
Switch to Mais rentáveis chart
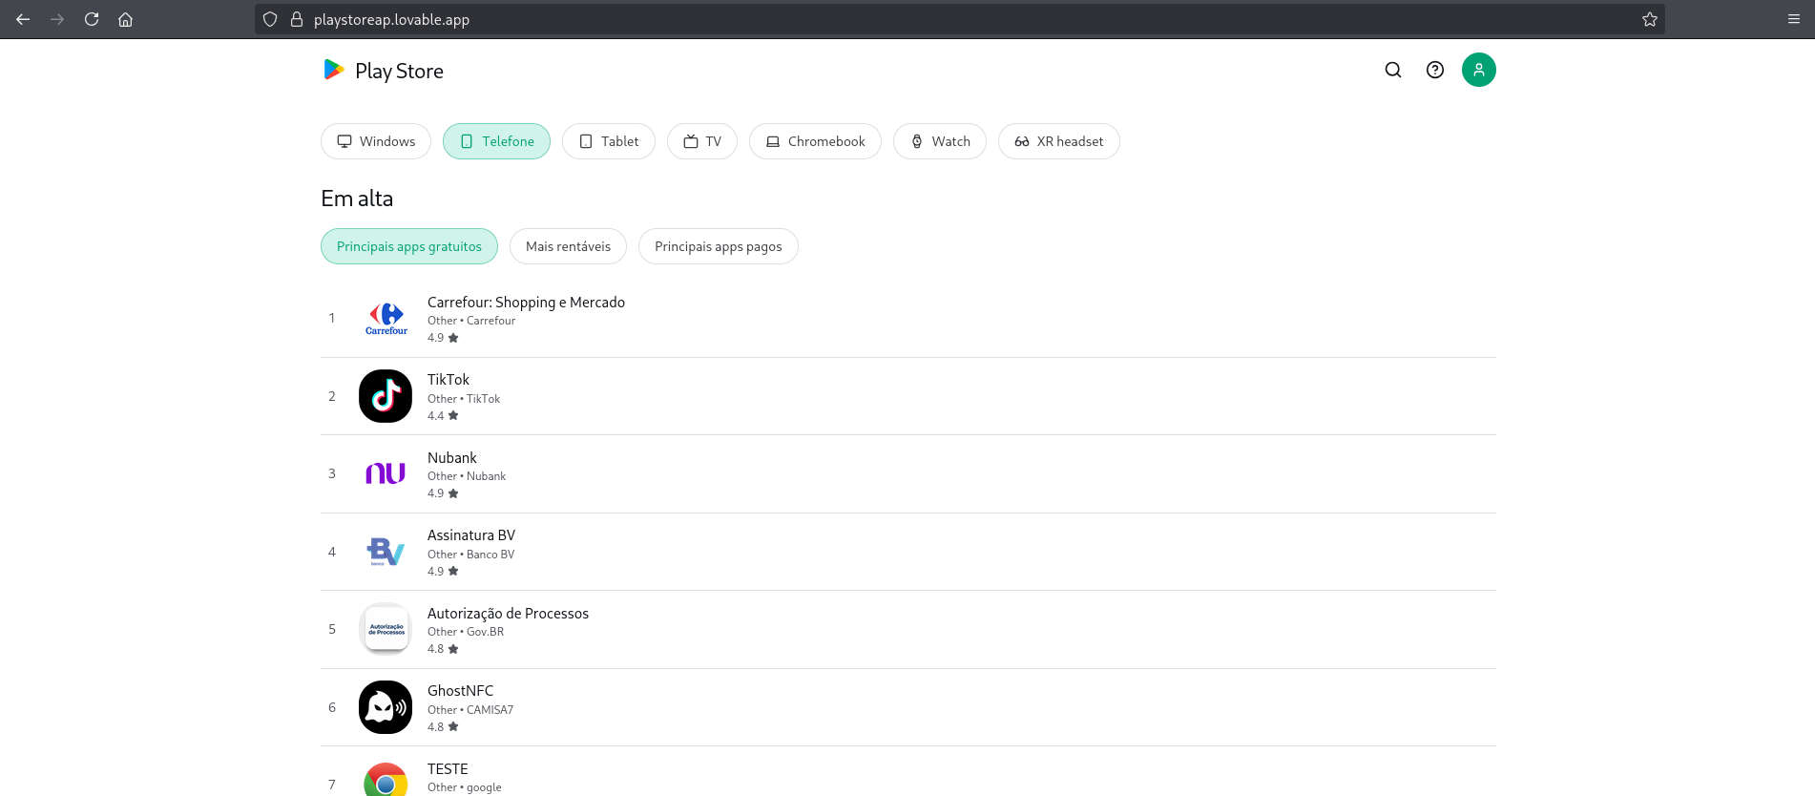(x=568, y=246)
